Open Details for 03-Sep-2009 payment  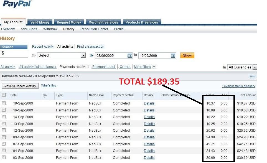coord(149,158)
